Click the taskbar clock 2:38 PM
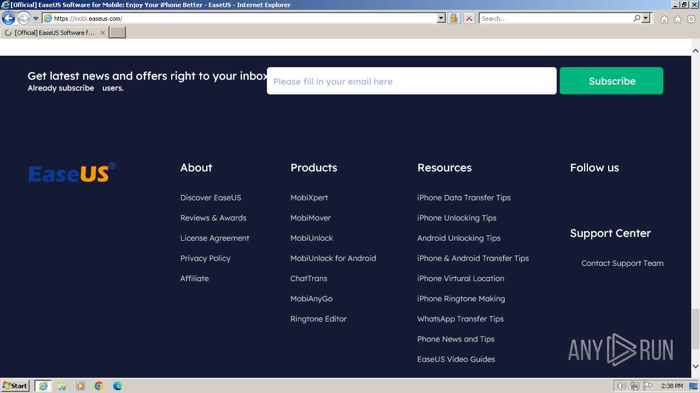700x393 pixels. 672,386
